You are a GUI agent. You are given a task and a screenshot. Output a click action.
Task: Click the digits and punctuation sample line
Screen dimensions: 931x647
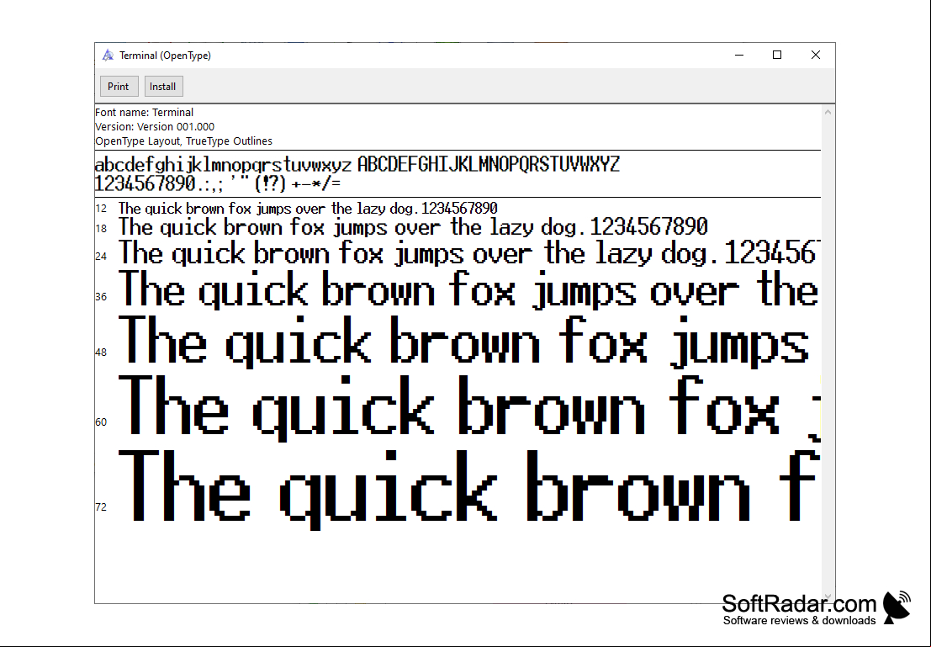(218, 183)
